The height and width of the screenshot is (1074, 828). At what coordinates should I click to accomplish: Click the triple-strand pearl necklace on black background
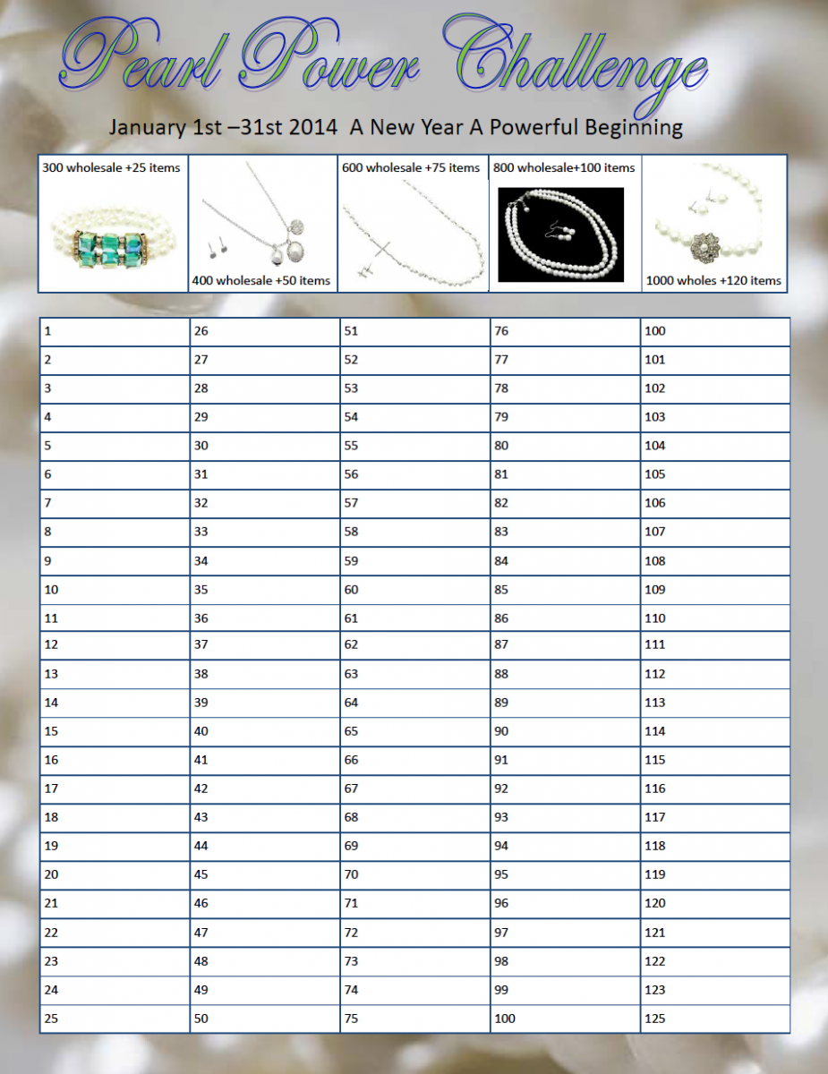click(560, 234)
